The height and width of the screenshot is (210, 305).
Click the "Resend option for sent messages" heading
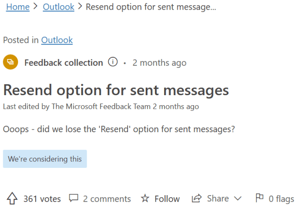(116, 90)
